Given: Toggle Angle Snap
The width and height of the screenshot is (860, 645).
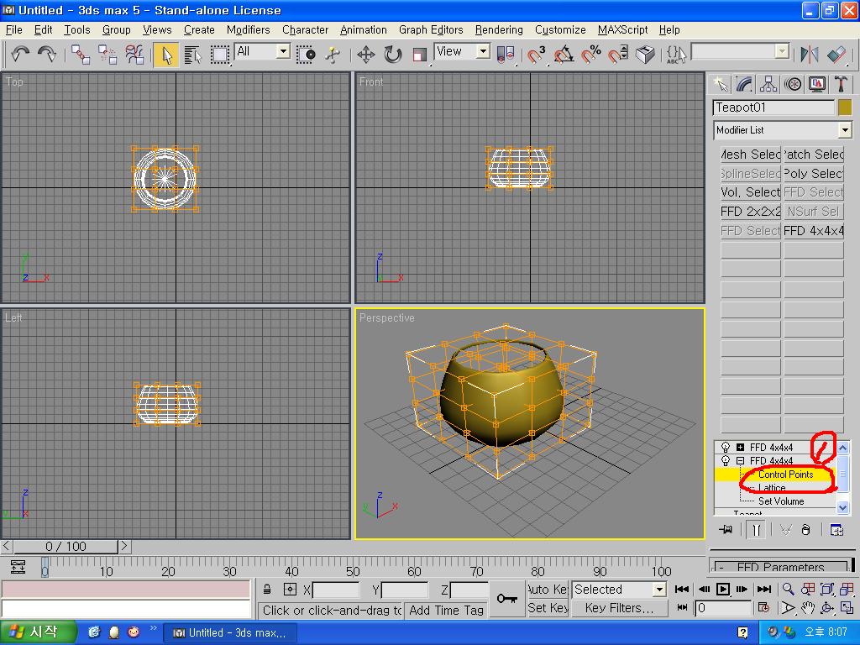Looking at the screenshot, I should pos(564,55).
